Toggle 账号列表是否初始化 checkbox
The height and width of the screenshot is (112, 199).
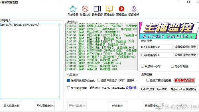pyautogui.click(x=68, y=80)
